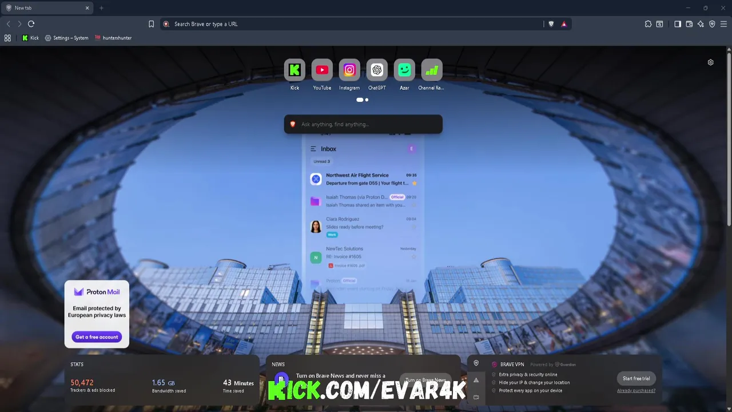The height and width of the screenshot is (412, 732).
Task: Click the Proton Mail logo
Action: [x=97, y=292]
